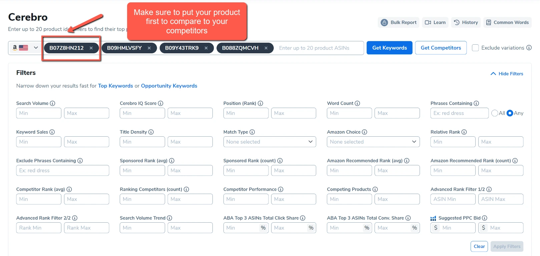Click the Search Volume Trend info icon

169,218
